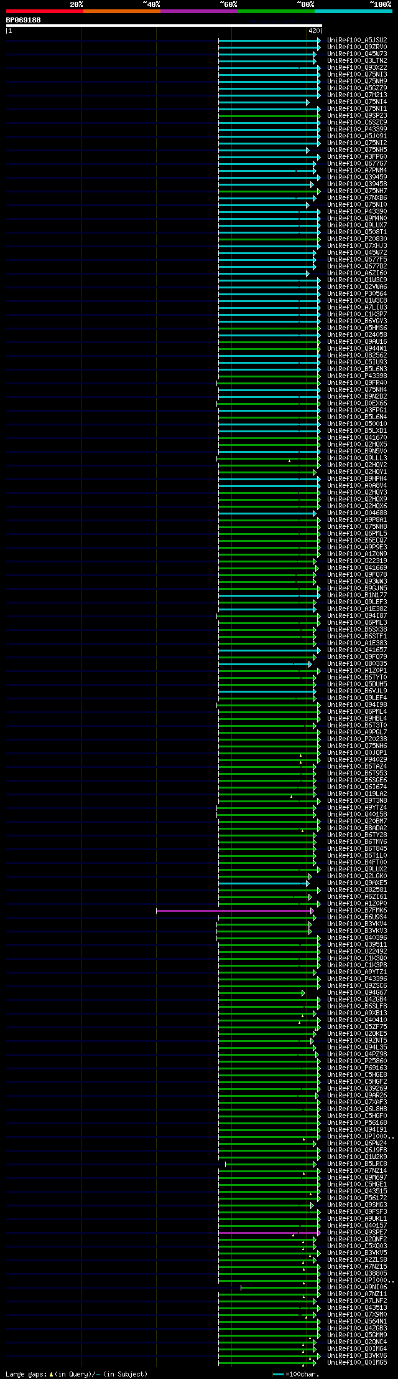Select the UniRef100_Q9SP23 label
This screenshot has width=398, height=1379.
pos(357,115)
